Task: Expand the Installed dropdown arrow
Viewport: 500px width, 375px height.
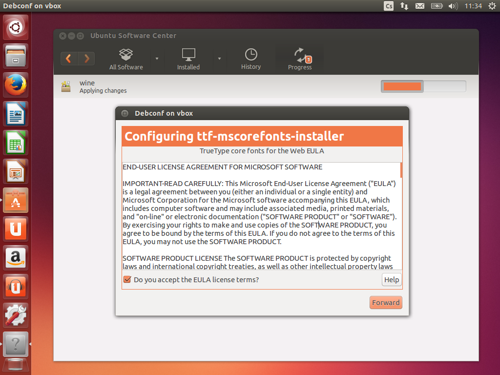Action: point(219,59)
